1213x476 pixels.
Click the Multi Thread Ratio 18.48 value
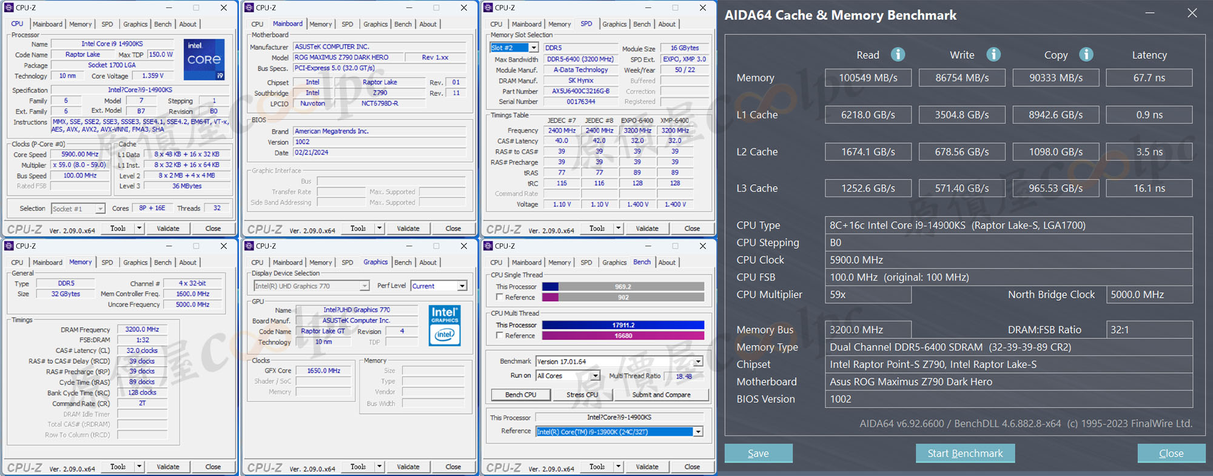(684, 376)
